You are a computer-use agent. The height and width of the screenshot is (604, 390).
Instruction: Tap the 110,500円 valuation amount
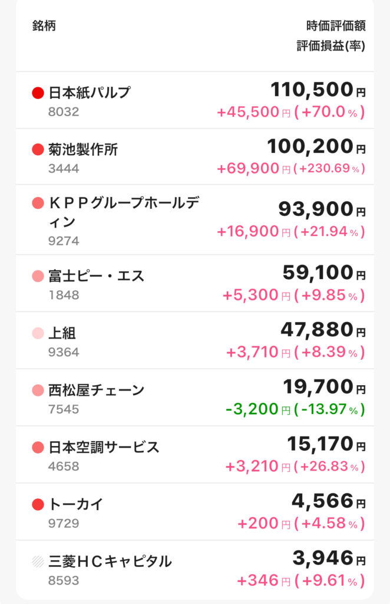pyautogui.click(x=318, y=90)
